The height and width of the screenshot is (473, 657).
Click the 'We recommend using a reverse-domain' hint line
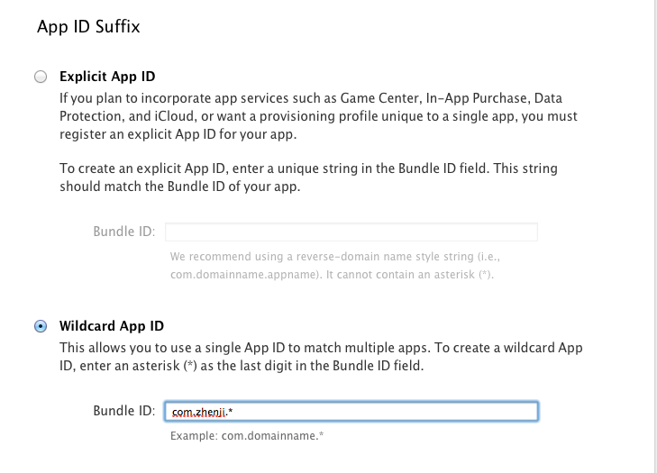[334, 257]
